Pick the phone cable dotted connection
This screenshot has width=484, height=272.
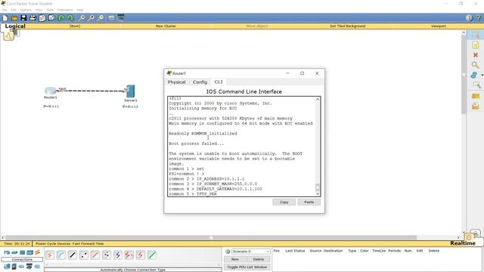point(107,255)
